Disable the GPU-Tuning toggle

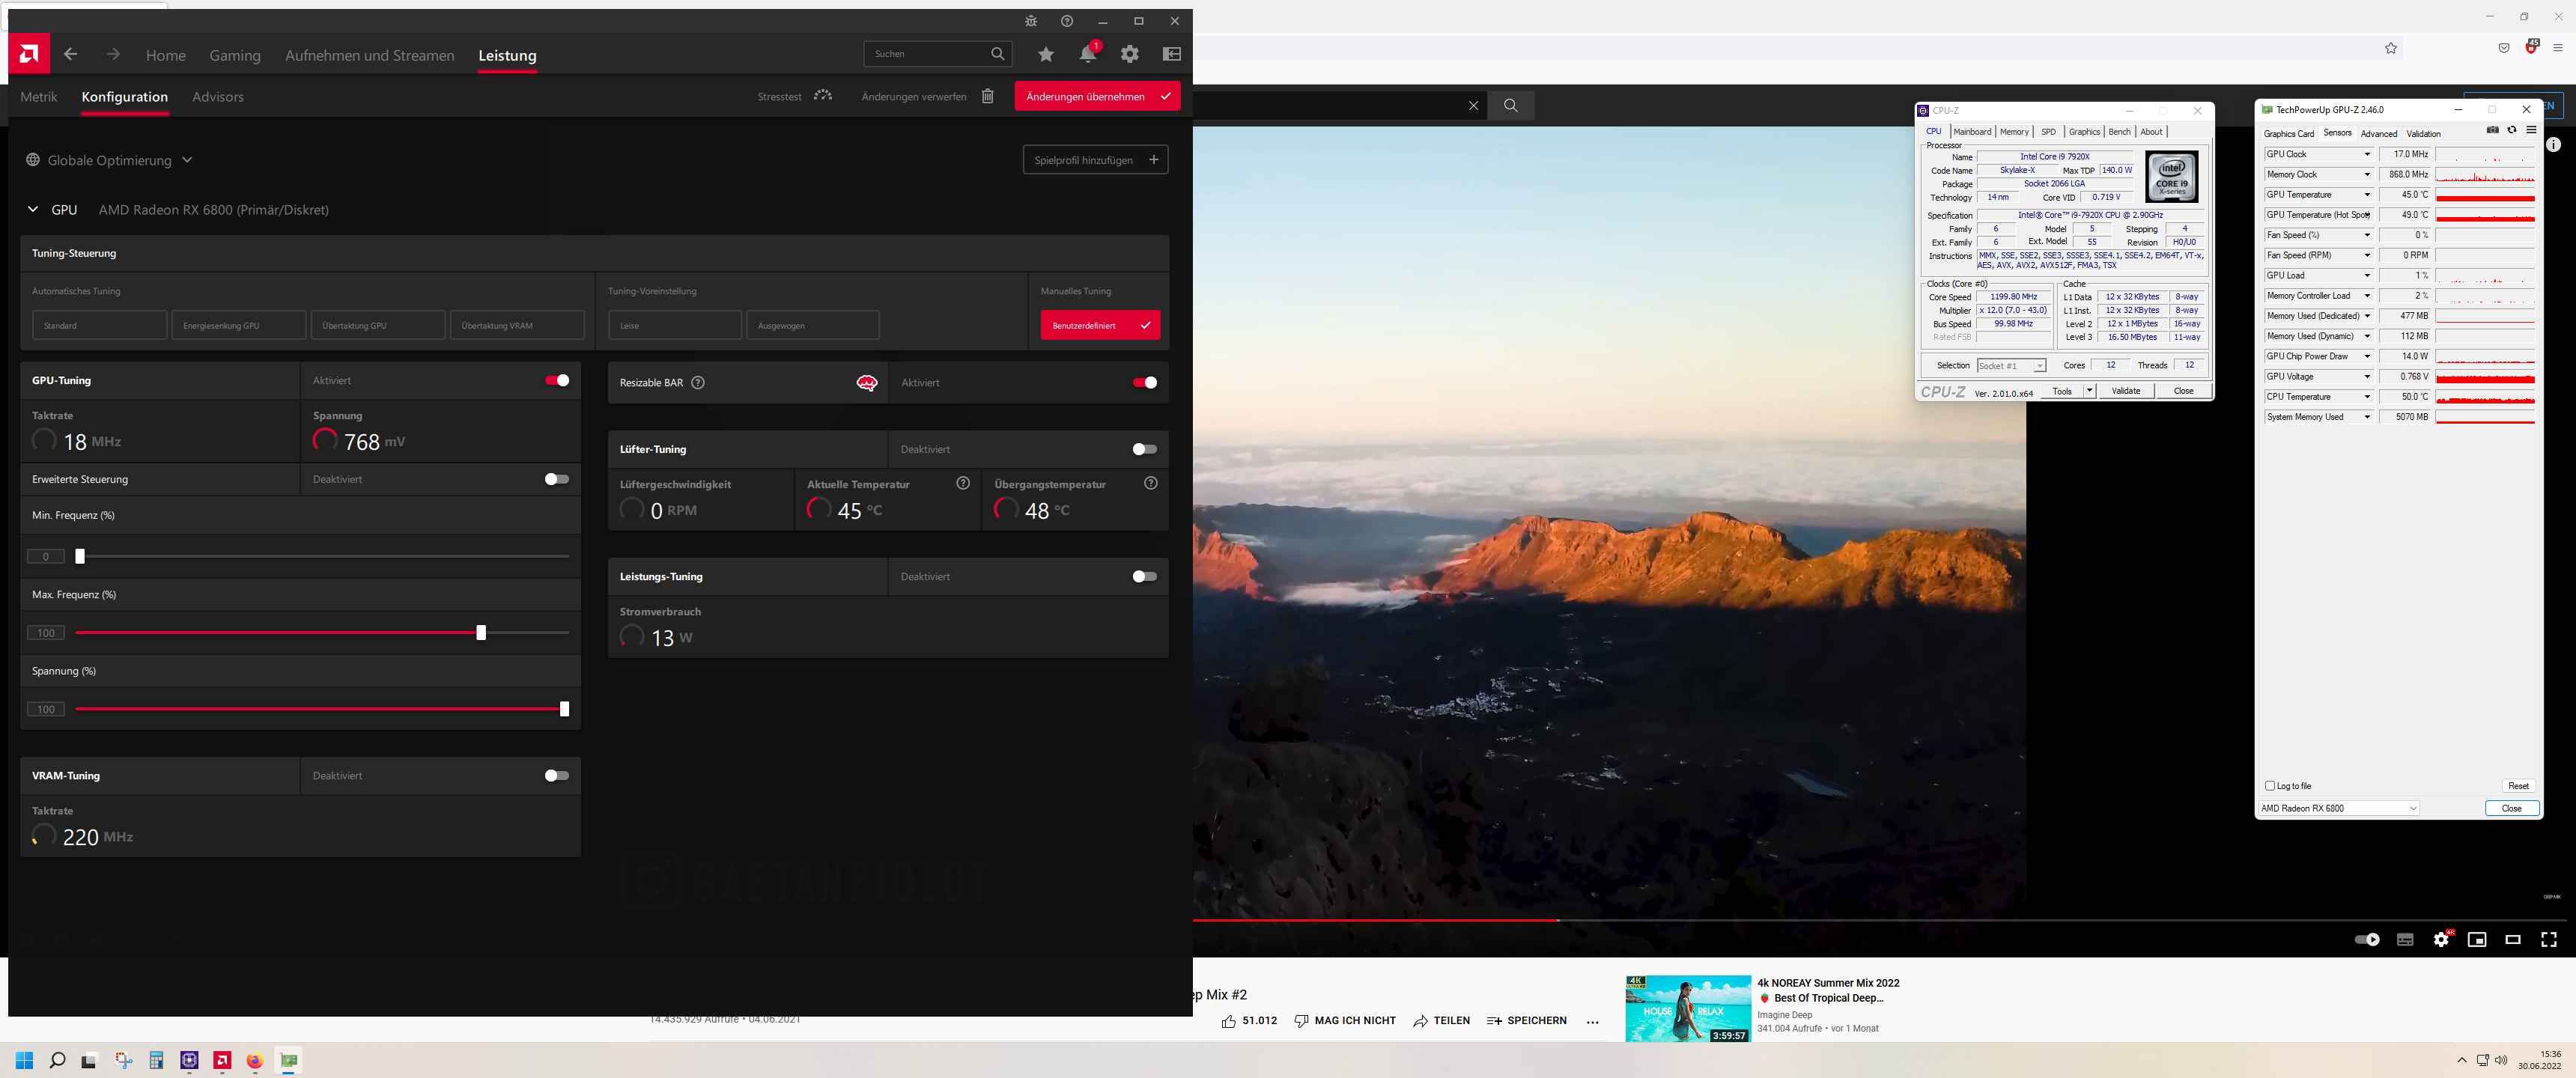(x=557, y=380)
